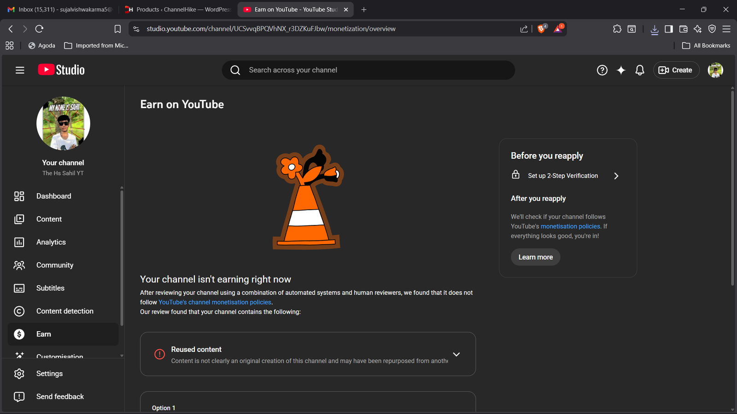Image resolution: width=737 pixels, height=414 pixels.
Task: Go to Analytics in the sidebar
Action: pos(51,242)
